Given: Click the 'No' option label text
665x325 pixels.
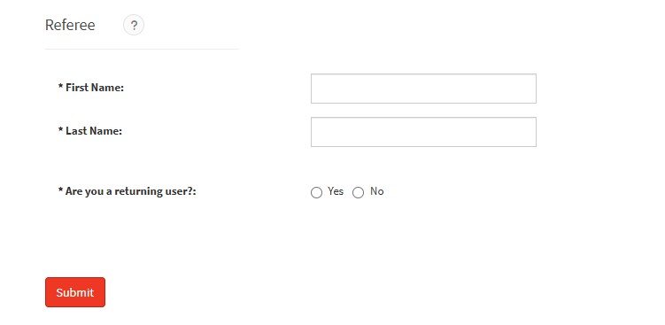Looking at the screenshot, I should 376,191.
